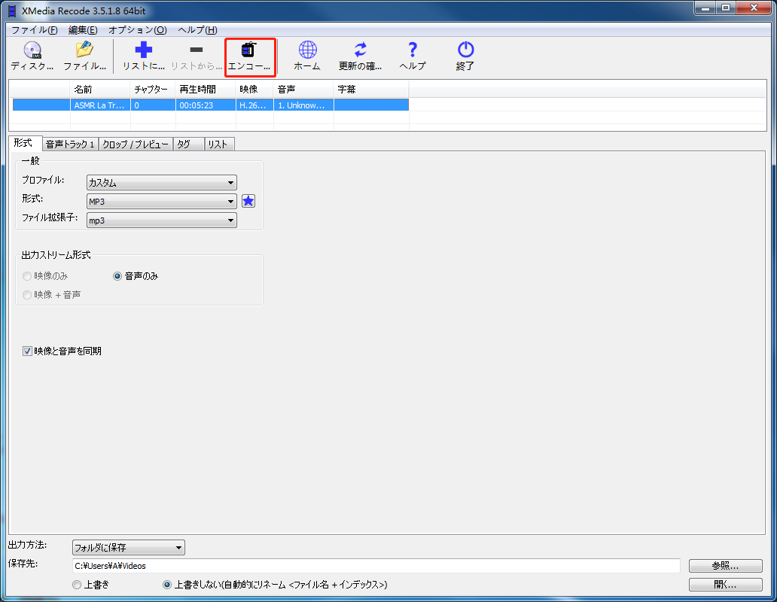
Task: Open disc with the ディスク toolbar icon
Action: pos(32,56)
